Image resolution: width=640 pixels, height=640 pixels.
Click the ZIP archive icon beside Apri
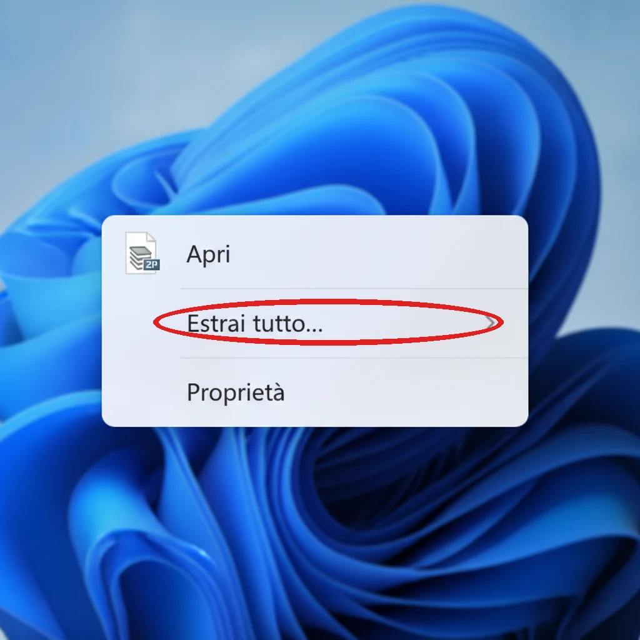pos(142,253)
